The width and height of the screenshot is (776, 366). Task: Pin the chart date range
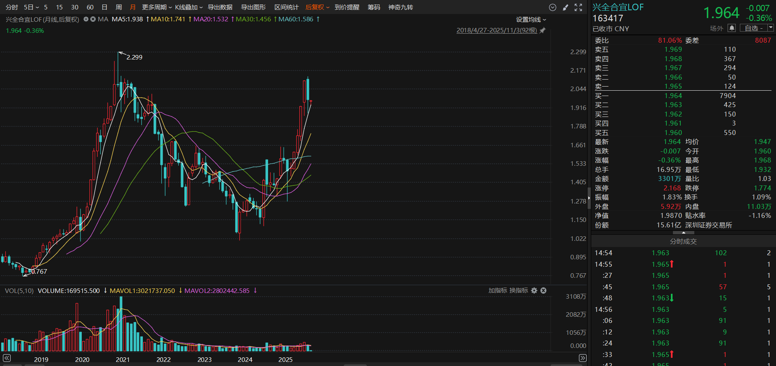coord(542,30)
